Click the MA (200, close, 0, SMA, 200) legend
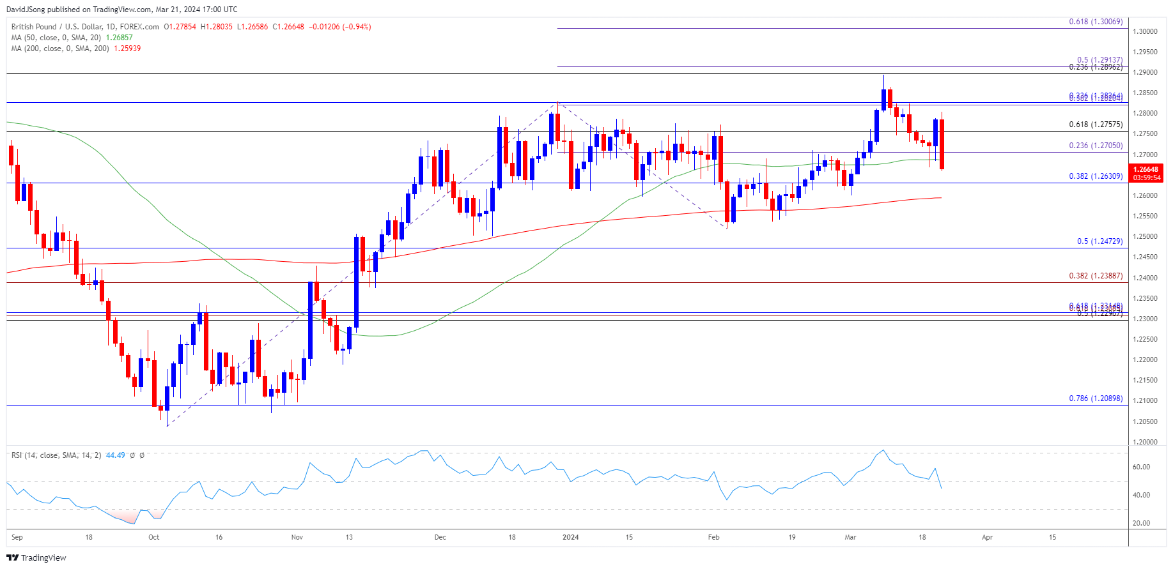 coord(60,49)
